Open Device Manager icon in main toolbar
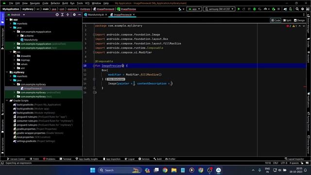This screenshot has width=311, height=175. (291, 9)
